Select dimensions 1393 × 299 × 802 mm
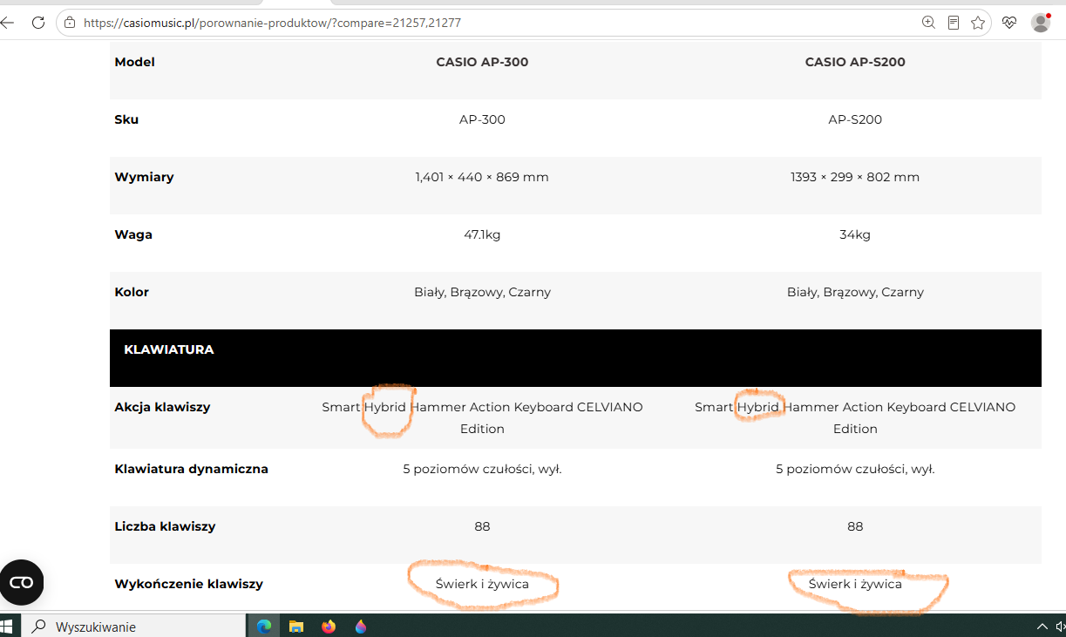The height and width of the screenshot is (637, 1066). [855, 177]
